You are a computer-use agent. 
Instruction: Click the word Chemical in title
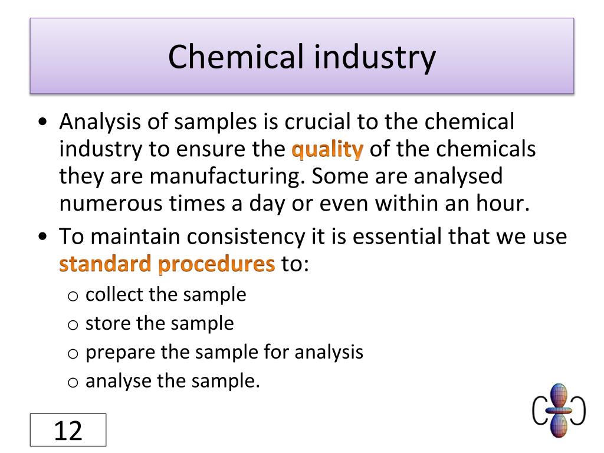pyautogui.click(x=236, y=56)
